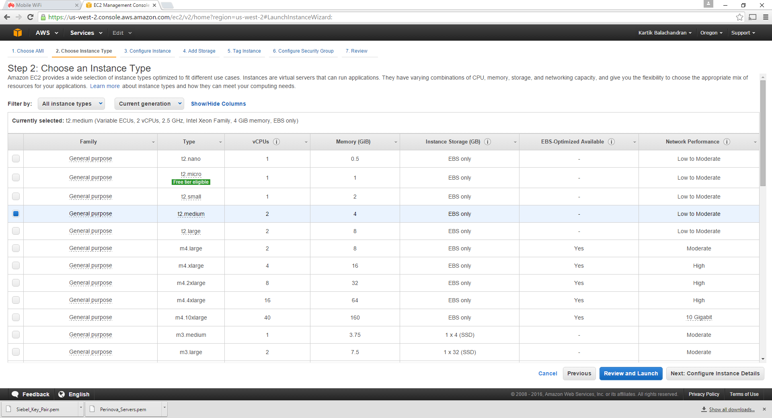
Task: Click the Review and Launch button
Action: [x=631, y=373]
